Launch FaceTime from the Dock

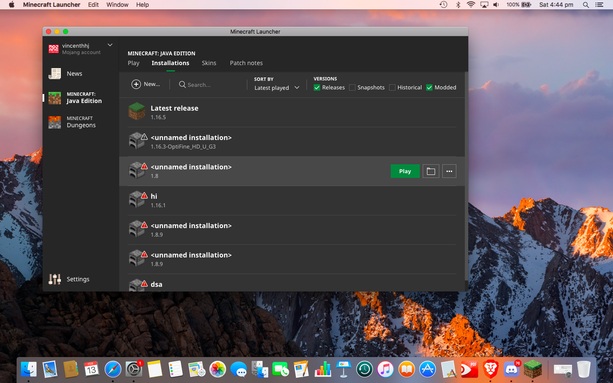point(281,369)
